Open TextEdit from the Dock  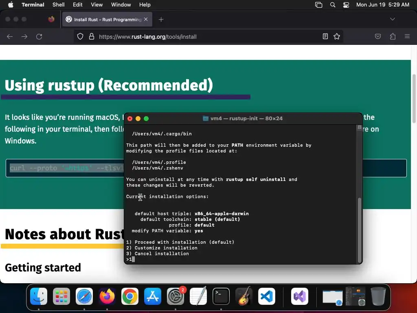pos(198,296)
